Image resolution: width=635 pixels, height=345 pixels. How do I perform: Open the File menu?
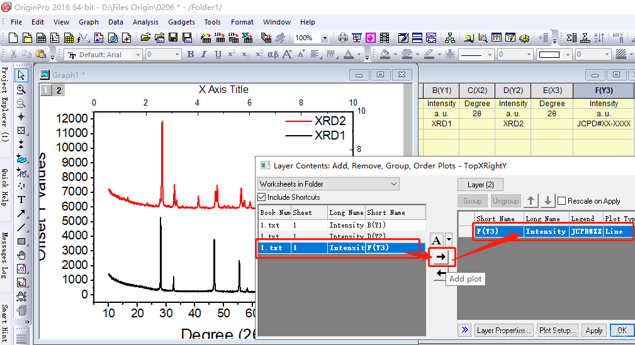[16, 22]
